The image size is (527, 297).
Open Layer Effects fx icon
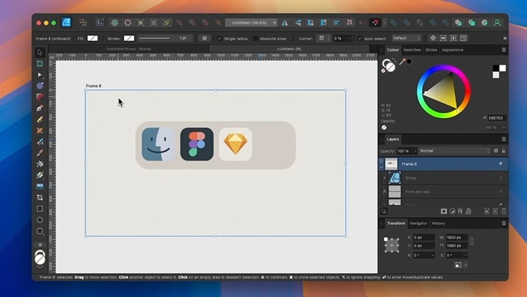click(x=460, y=211)
